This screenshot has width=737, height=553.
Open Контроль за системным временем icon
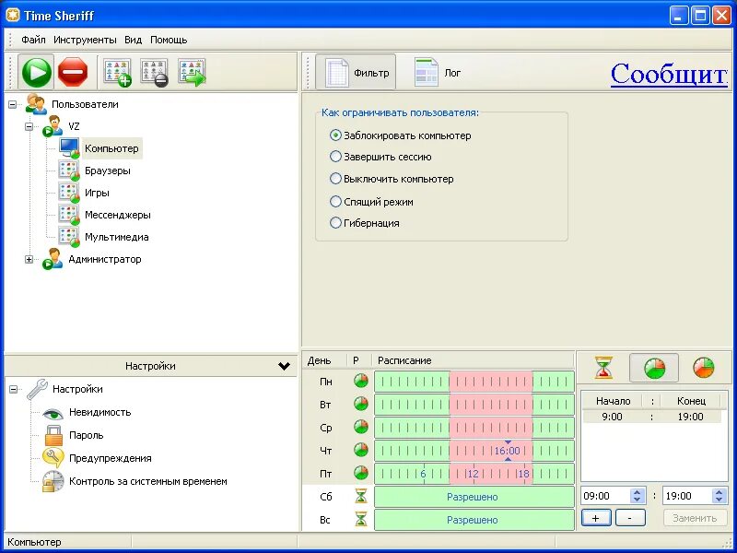pos(53,481)
